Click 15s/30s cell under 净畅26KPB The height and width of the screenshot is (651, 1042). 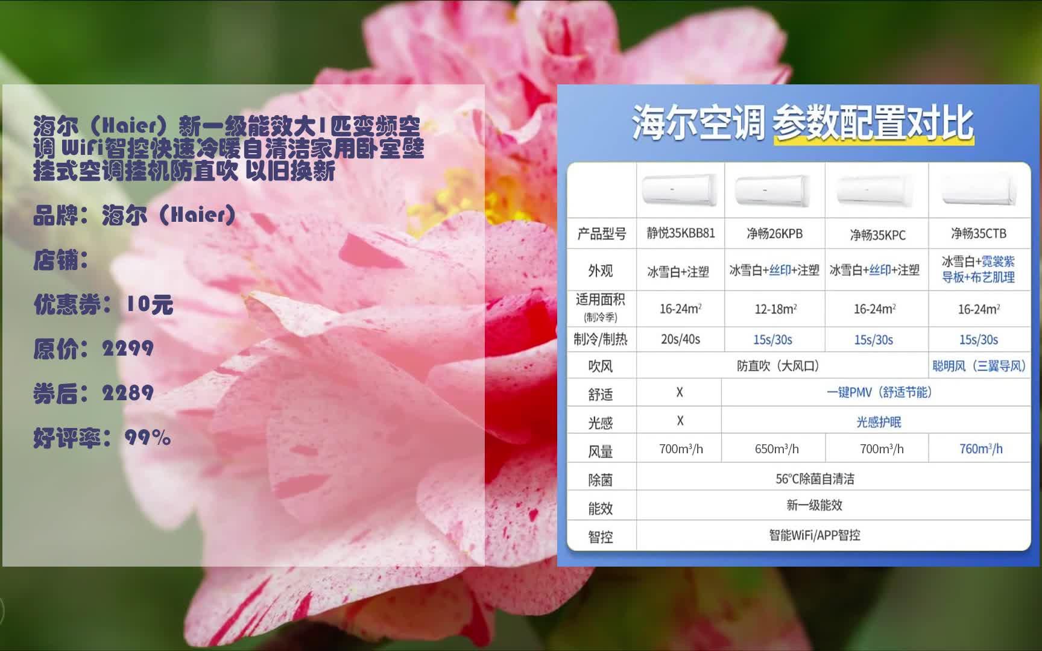pyautogui.click(x=772, y=340)
